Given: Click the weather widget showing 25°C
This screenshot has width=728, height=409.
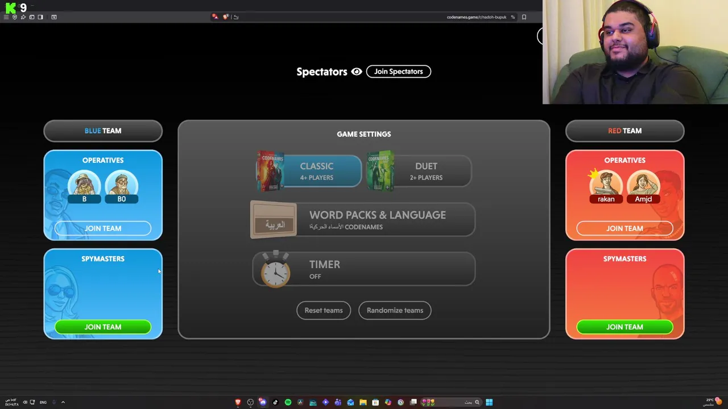Looking at the screenshot, I should tap(713, 402).
